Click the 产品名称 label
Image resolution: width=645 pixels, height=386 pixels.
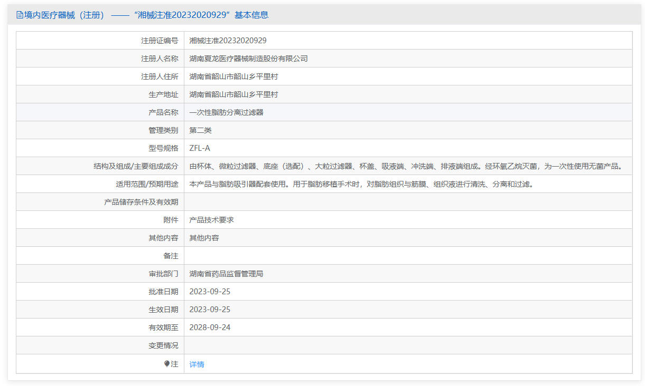pos(163,112)
